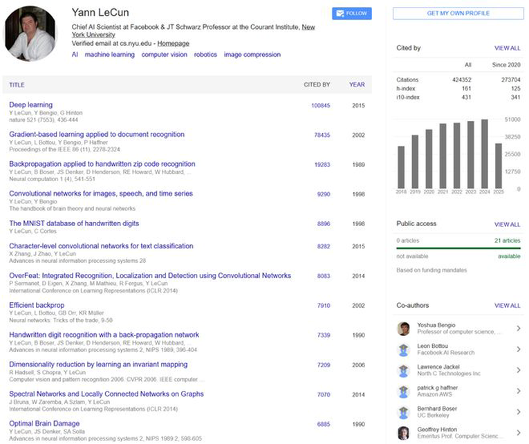Sort articles by Title column header
The width and height of the screenshot is (529, 444).
17,85
